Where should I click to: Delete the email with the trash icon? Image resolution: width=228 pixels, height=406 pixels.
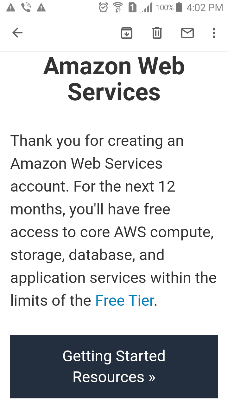[x=157, y=33]
